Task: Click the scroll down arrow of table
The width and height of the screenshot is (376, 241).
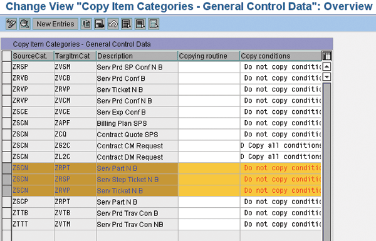Action: (327, 77)
